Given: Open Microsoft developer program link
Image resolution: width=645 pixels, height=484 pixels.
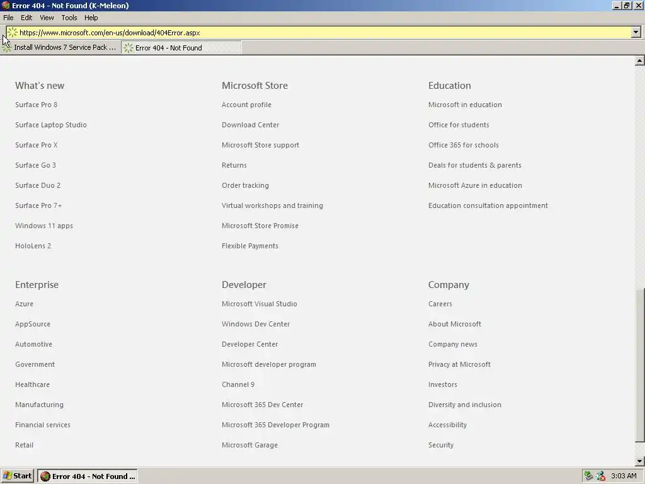Looking at the screenshot, I should tap(268, 364).
